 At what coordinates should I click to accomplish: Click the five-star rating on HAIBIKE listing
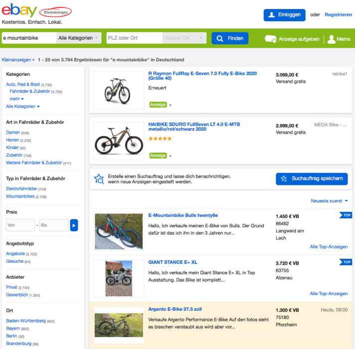(x=160, y=138)
